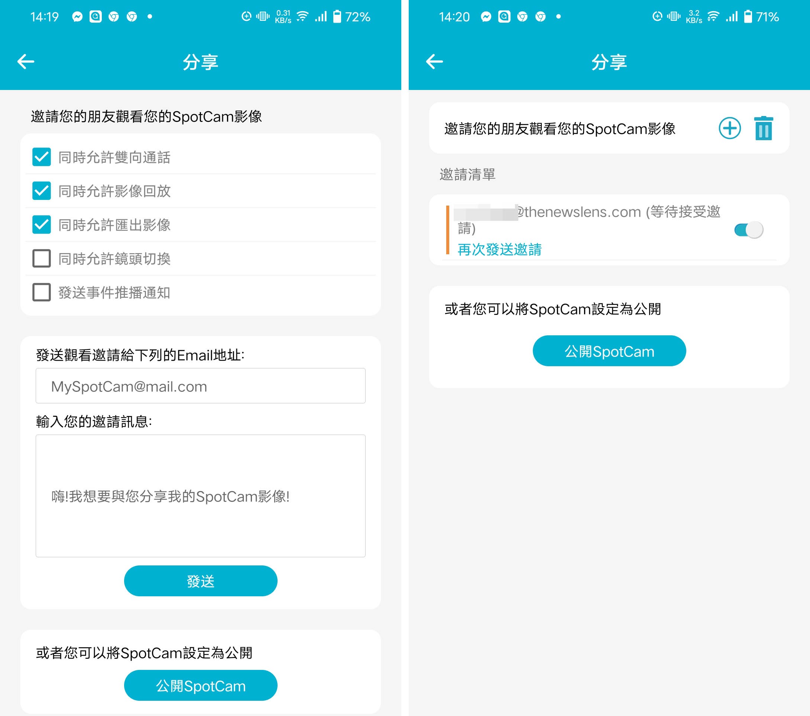Viewport: 810px width, 716px height.
Task: Uncheck 同時允許雙向通話 checkbox
Action: click(x=42, y=157)
